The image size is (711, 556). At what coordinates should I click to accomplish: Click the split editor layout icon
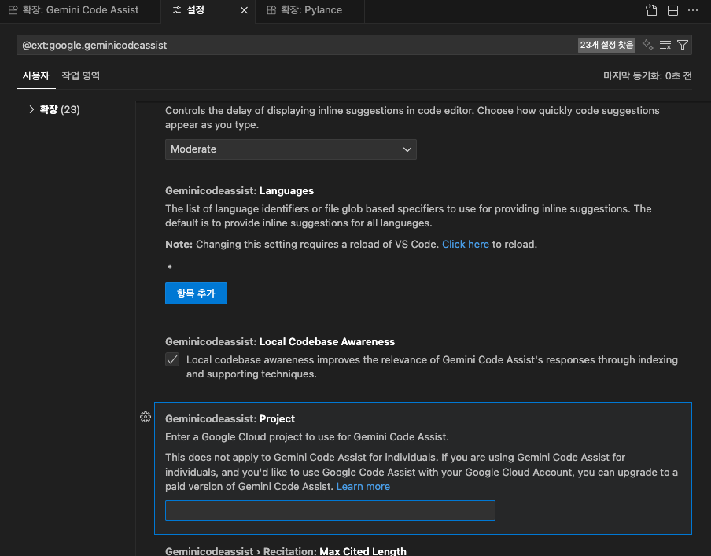pos(672,10)
